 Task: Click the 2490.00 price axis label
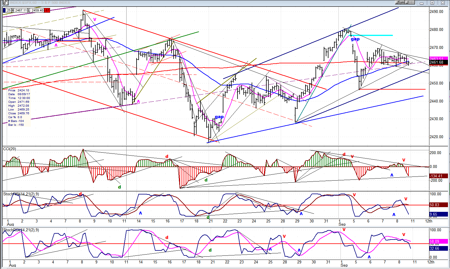436,12
